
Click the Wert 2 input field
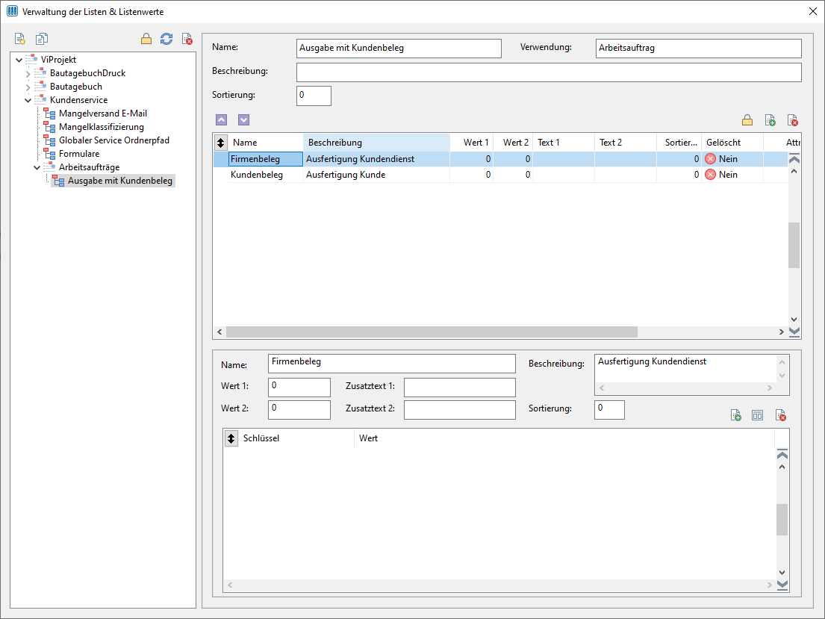(x=299, y=409)
